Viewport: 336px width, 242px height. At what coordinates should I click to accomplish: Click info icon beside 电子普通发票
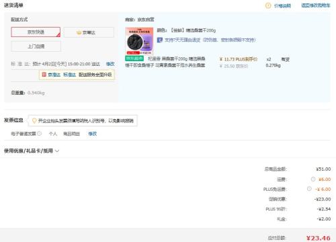point(39,134)
